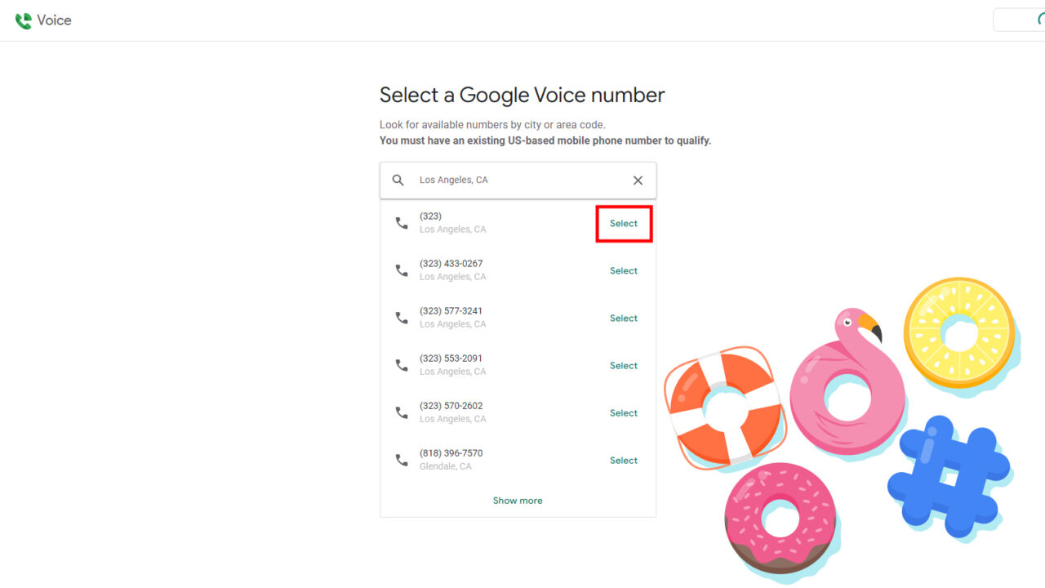Click the phone icon beside (818) 396-7570
This screenshot has width=1045, height=588.
pos(401,459)
